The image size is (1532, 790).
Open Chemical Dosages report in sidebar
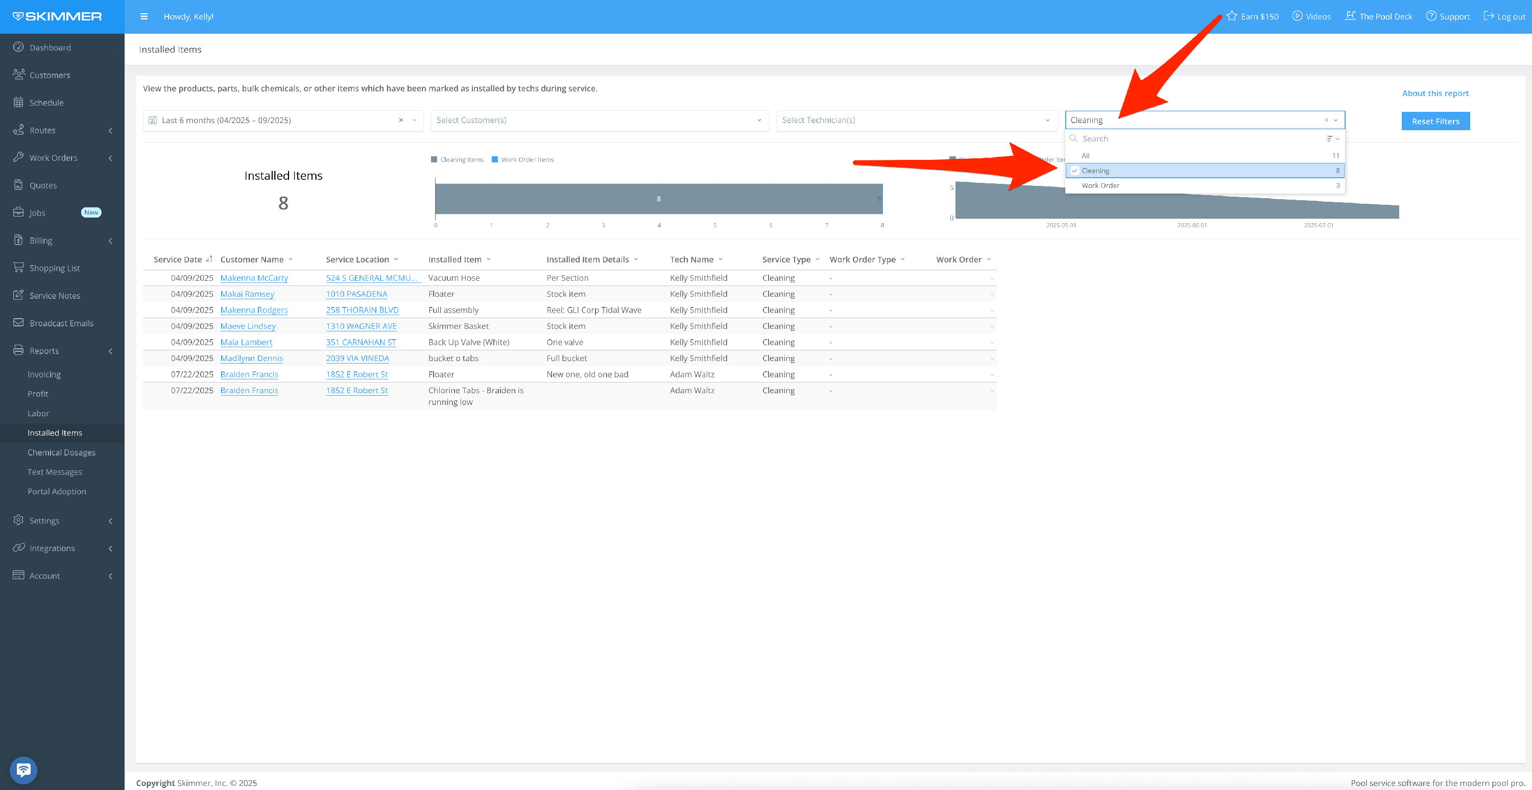[61, 452]
